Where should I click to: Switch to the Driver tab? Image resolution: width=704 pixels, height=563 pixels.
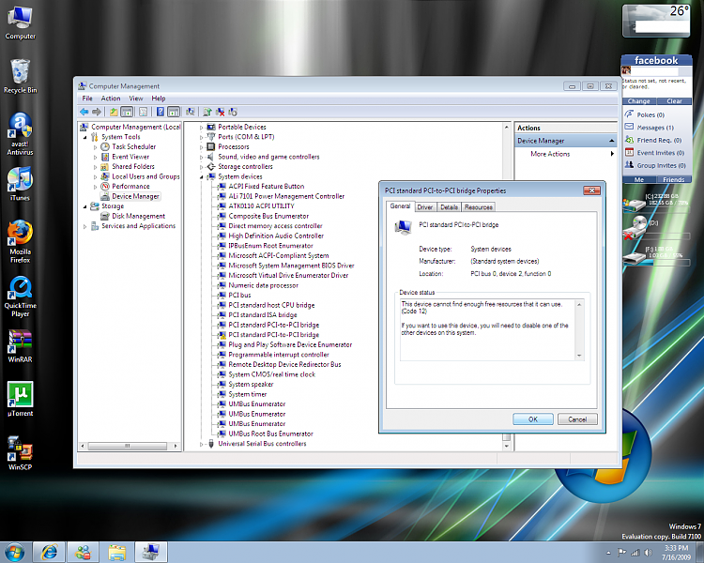coord(424,207)
